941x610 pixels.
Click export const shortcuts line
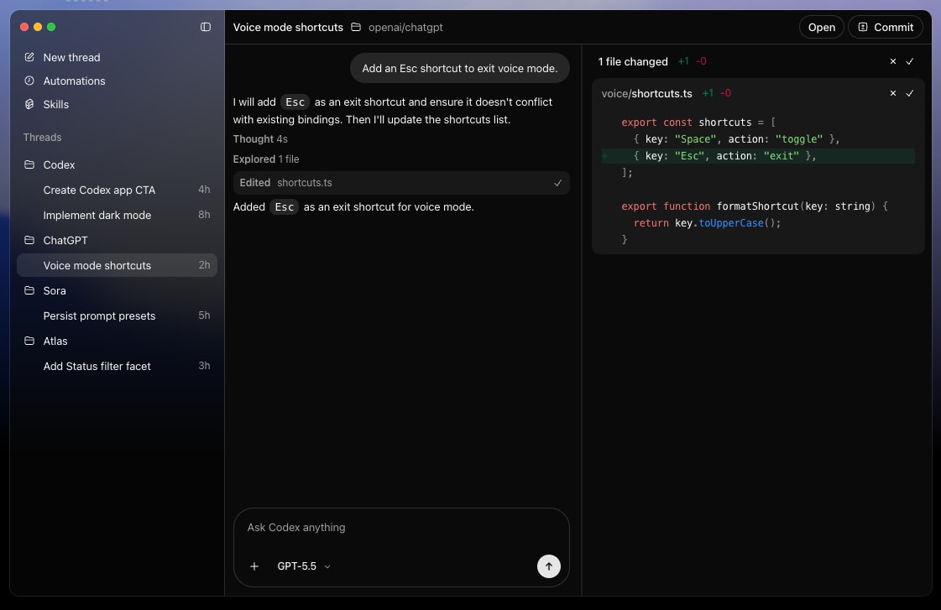click(698, 123)
